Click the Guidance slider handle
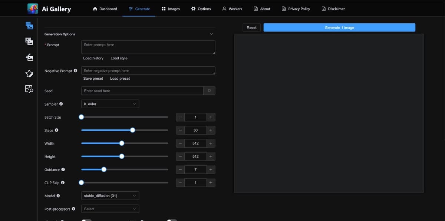The width and height of the screenshot is (445, 221). [x=104, y=169]
